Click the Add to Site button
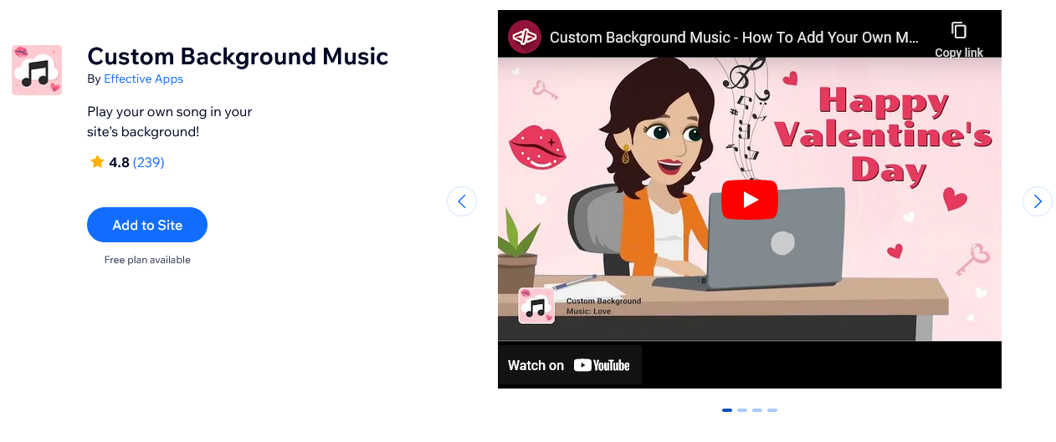 coord(147,225)
